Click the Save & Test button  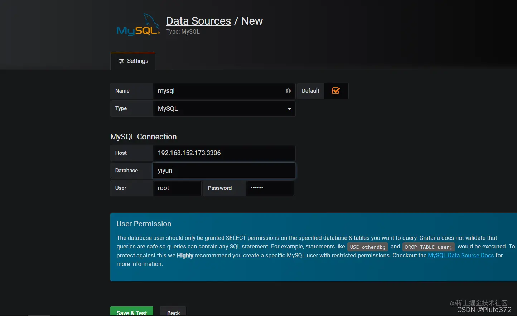(132, 312)
